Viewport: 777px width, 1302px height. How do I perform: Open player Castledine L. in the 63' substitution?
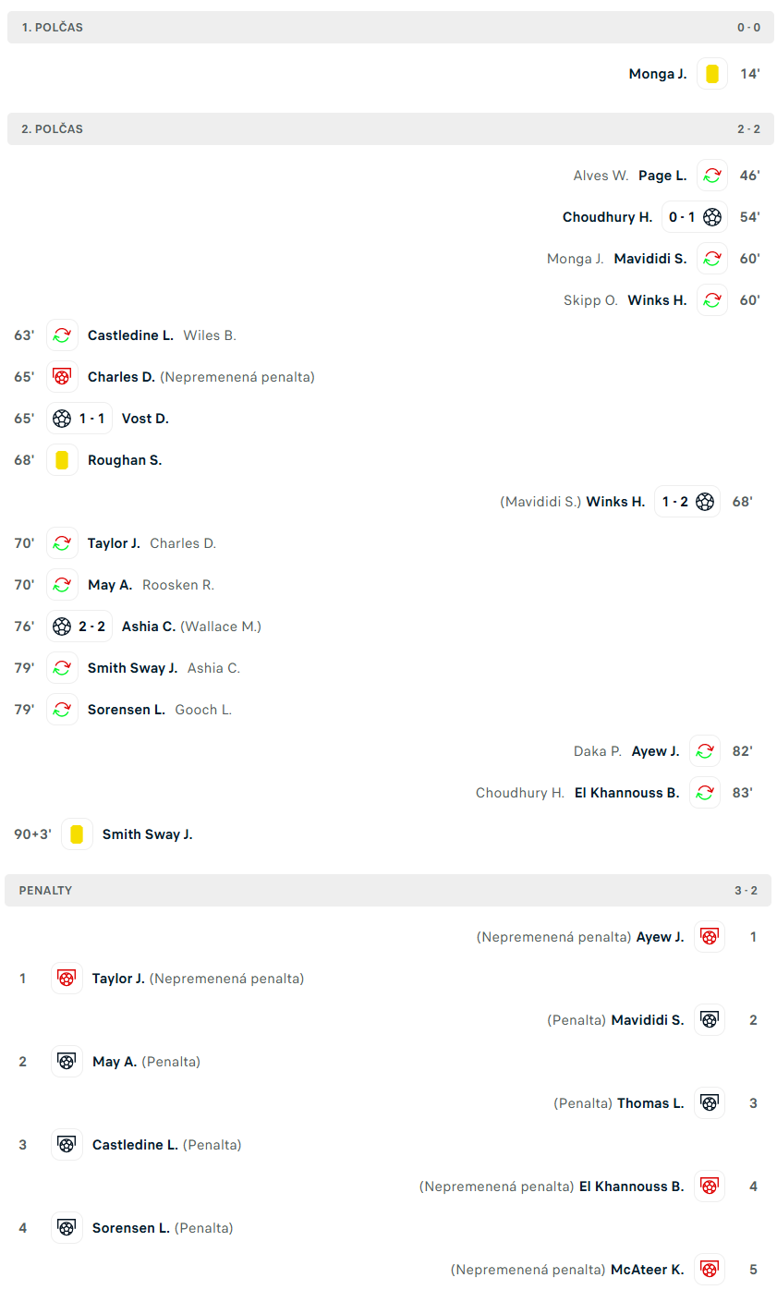(x=130, y=335)
